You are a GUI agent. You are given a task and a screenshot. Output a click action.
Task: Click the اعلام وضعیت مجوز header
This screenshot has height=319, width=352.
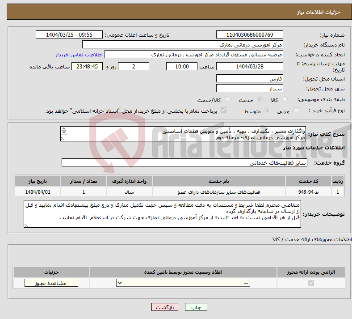(x=183, y=272)
